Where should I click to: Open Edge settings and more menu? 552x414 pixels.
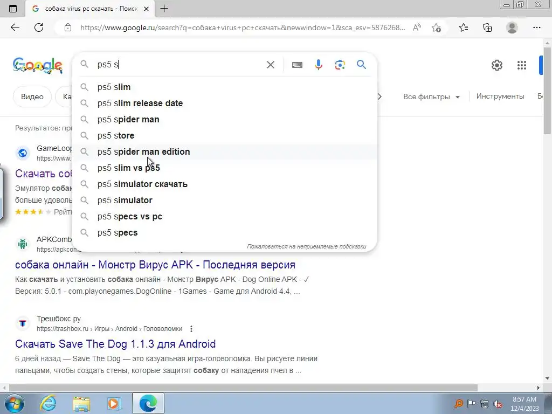tap(536, 27)
